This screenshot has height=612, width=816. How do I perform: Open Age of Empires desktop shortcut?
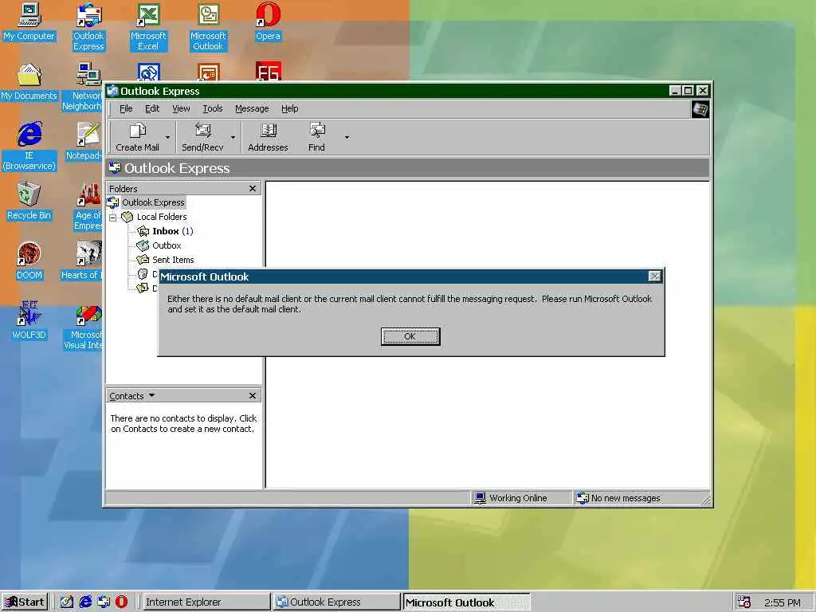[88, 206]
